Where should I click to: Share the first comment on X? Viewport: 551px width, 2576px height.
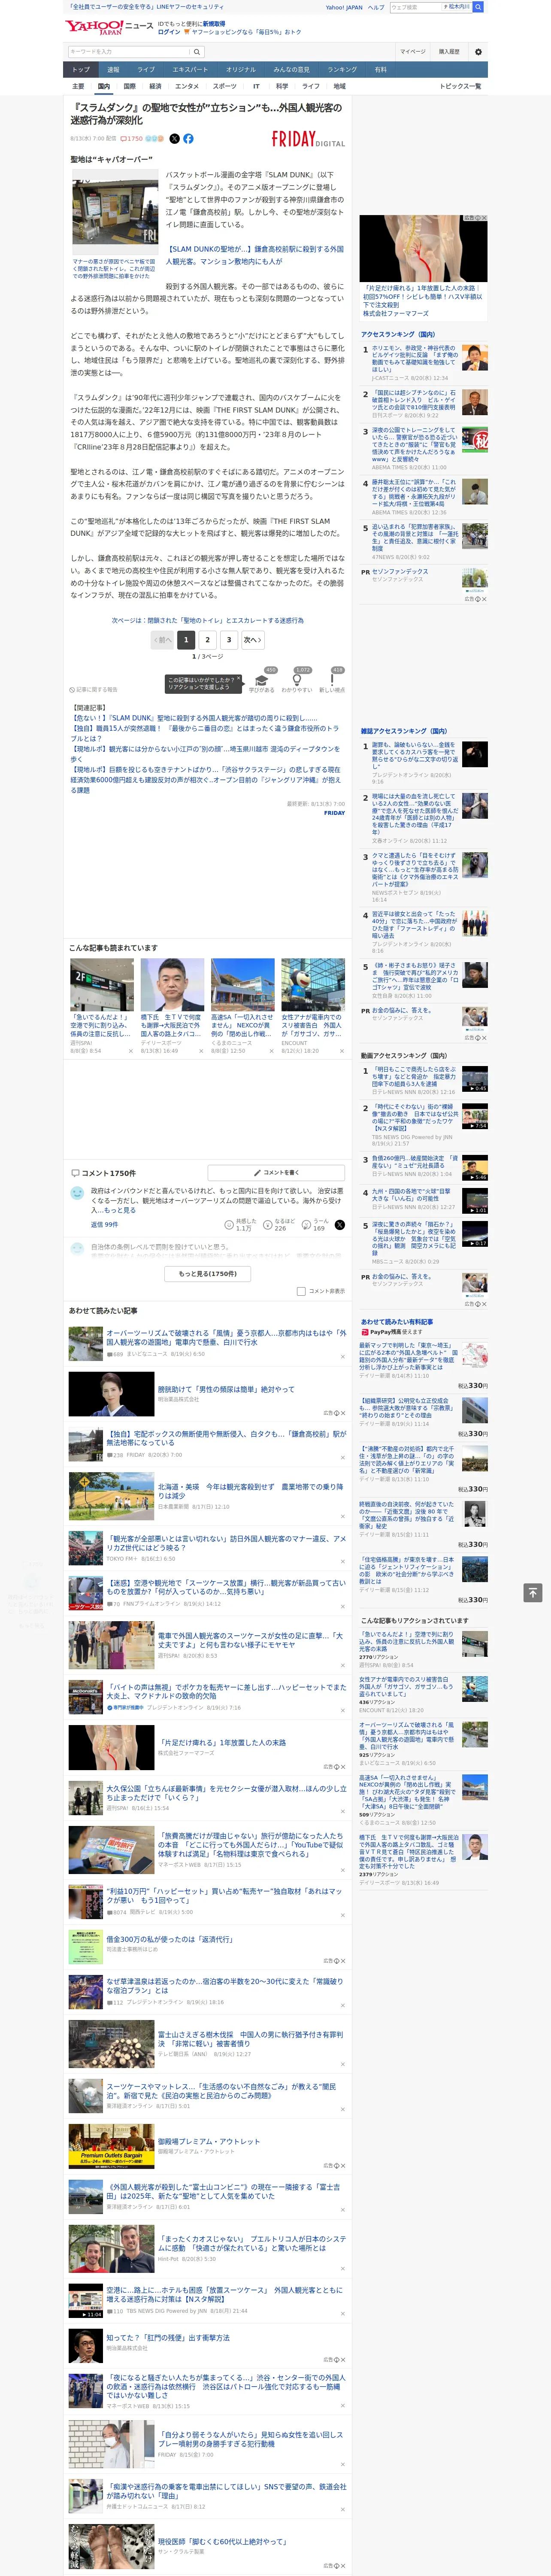point(340,1224)
